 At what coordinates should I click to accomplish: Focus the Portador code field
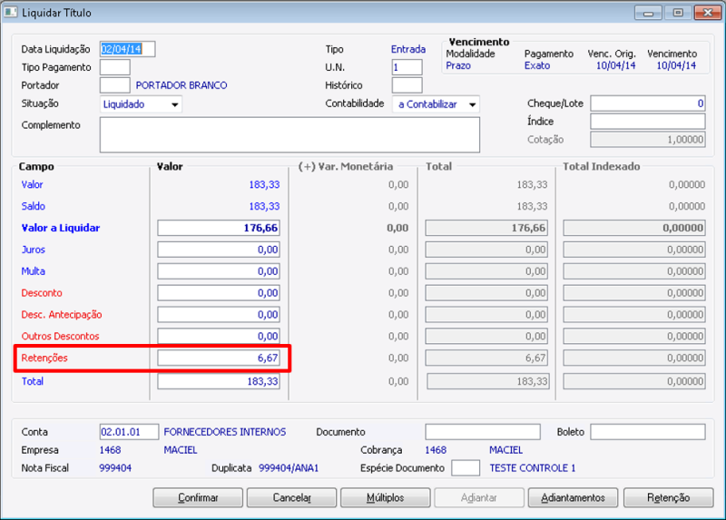[114, 85]
